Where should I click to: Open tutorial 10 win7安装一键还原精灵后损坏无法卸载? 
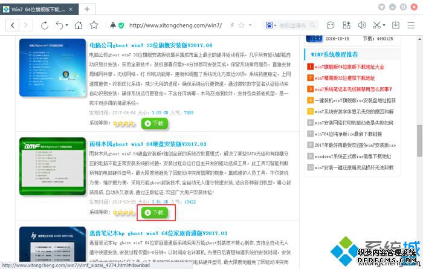(x=354, y=167)
